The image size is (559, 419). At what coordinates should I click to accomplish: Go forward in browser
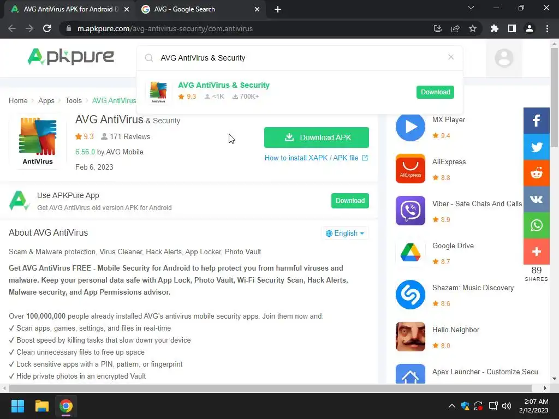[29, 28]
